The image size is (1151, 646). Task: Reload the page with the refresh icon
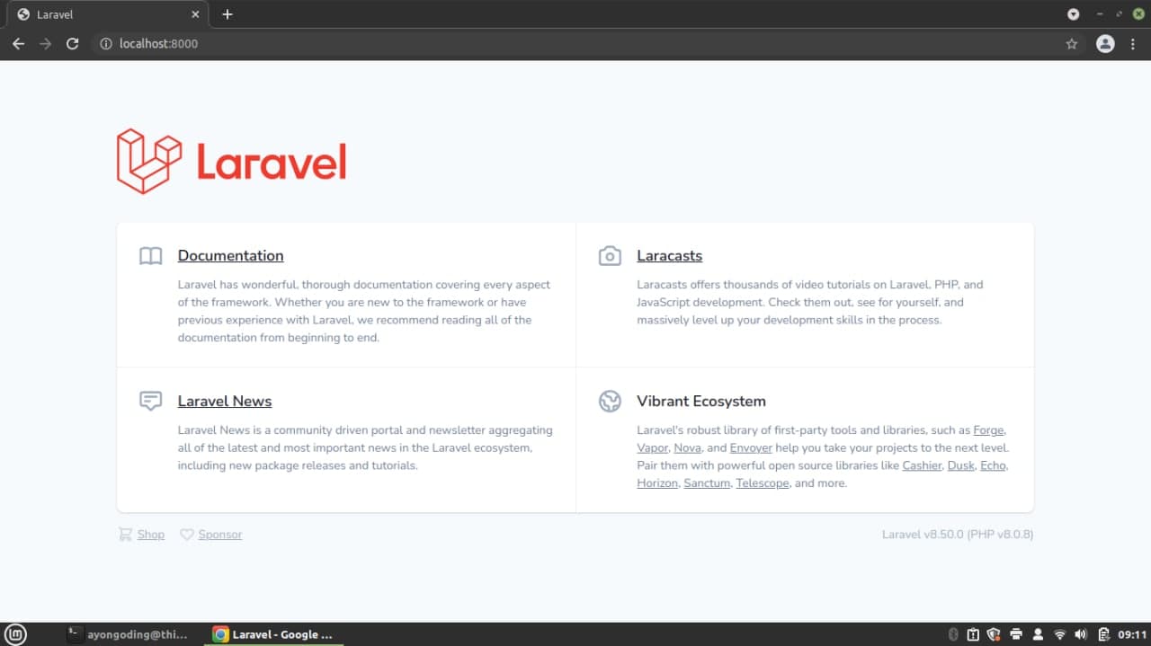click(72, 43)
